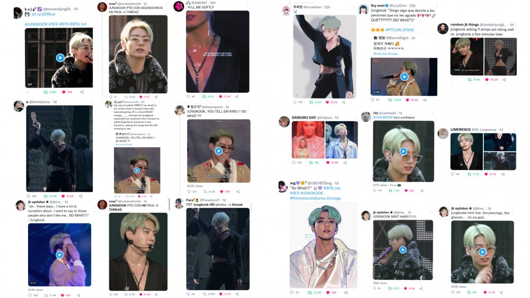Open the bit.ly link in ksjg tweet
Image resolution: width=530 pixels, height=298 pixels.
43,14
